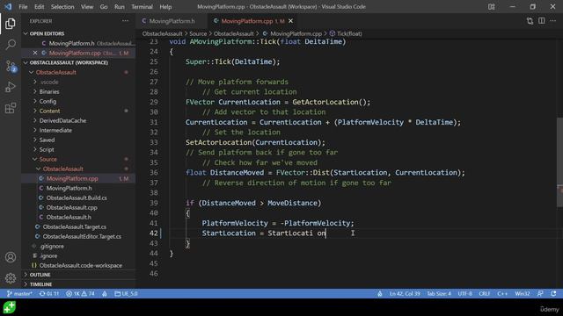
Task: Synchronize changes in status bar
Action: coord(48,294)
